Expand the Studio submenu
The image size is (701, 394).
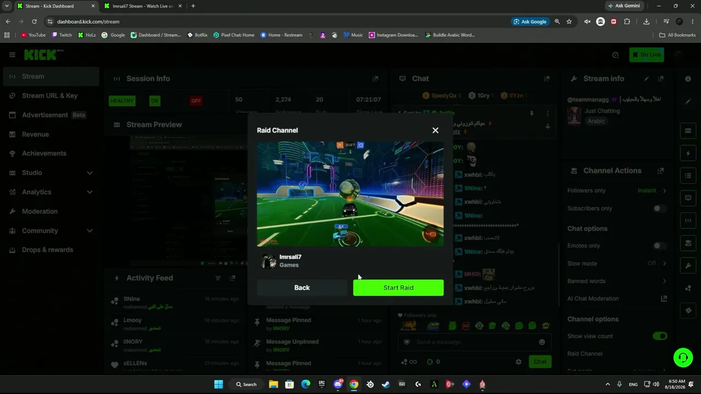(x=90, y=173)
